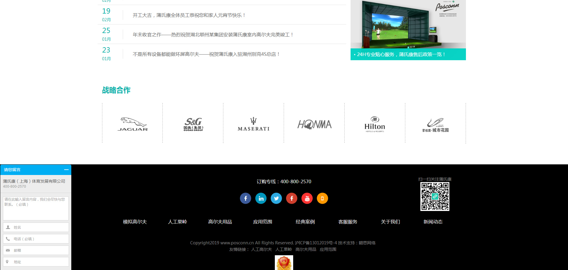
Task: Click the blue Facebook icon in footer
Action: pyautogui.click(x=245, y=198)
